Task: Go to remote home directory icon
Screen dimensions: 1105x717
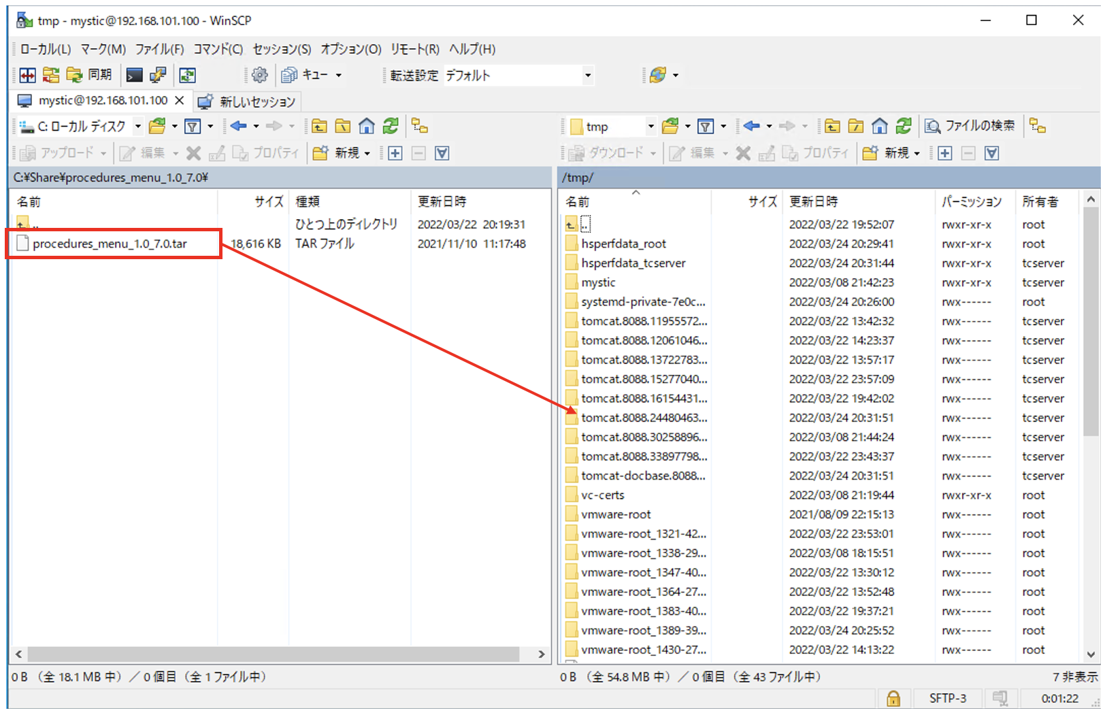Action: (879, 126)
